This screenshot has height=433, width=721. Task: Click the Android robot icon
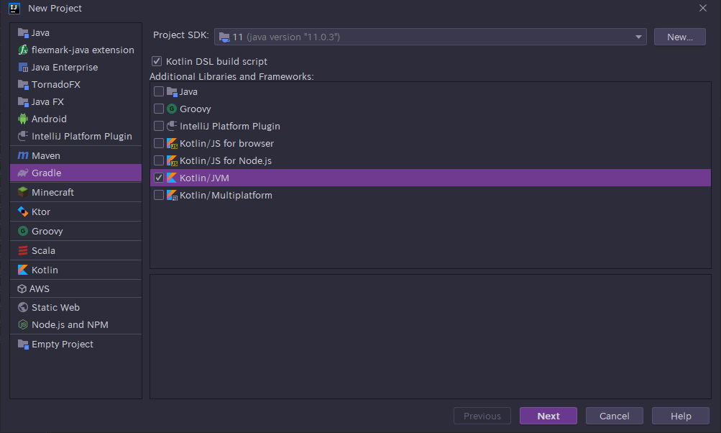coord(23,119)
